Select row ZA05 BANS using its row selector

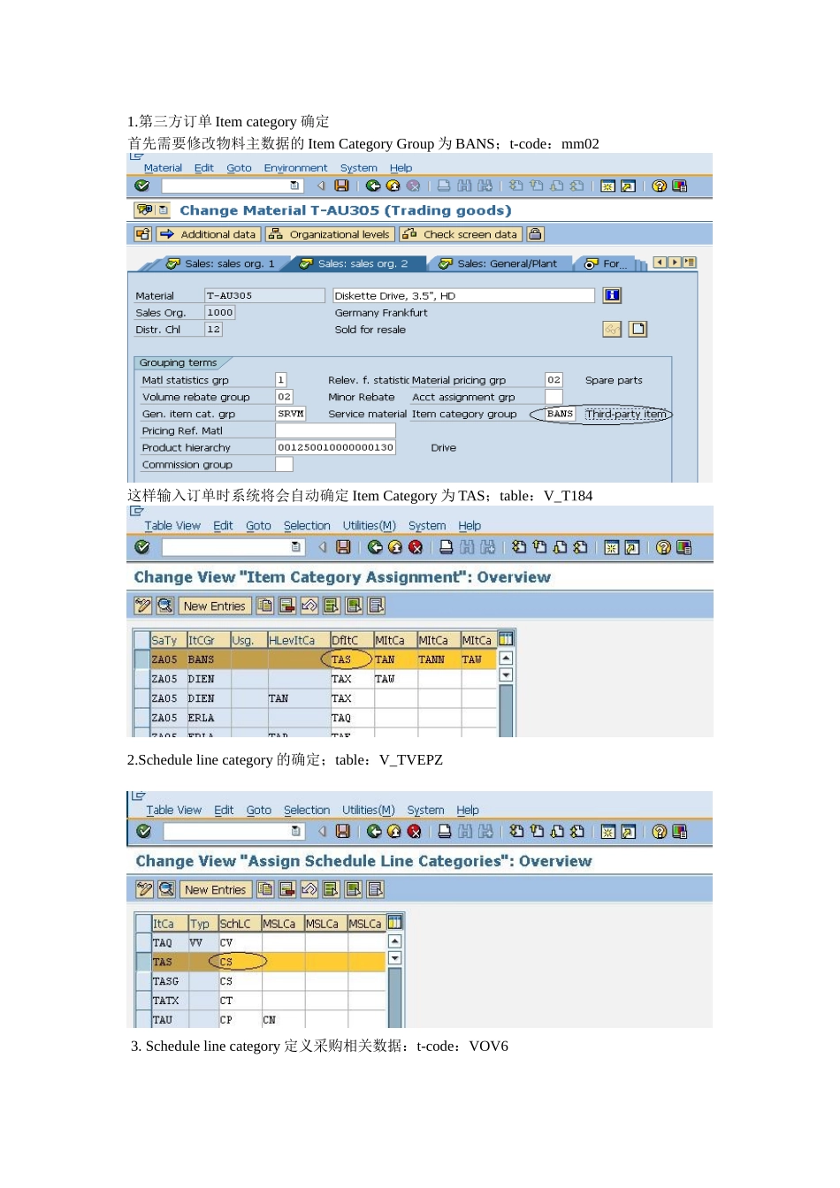141,659
